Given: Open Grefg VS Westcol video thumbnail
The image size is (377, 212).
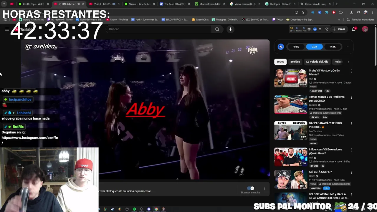Looking at the screenshot, I should coord(291,78).
